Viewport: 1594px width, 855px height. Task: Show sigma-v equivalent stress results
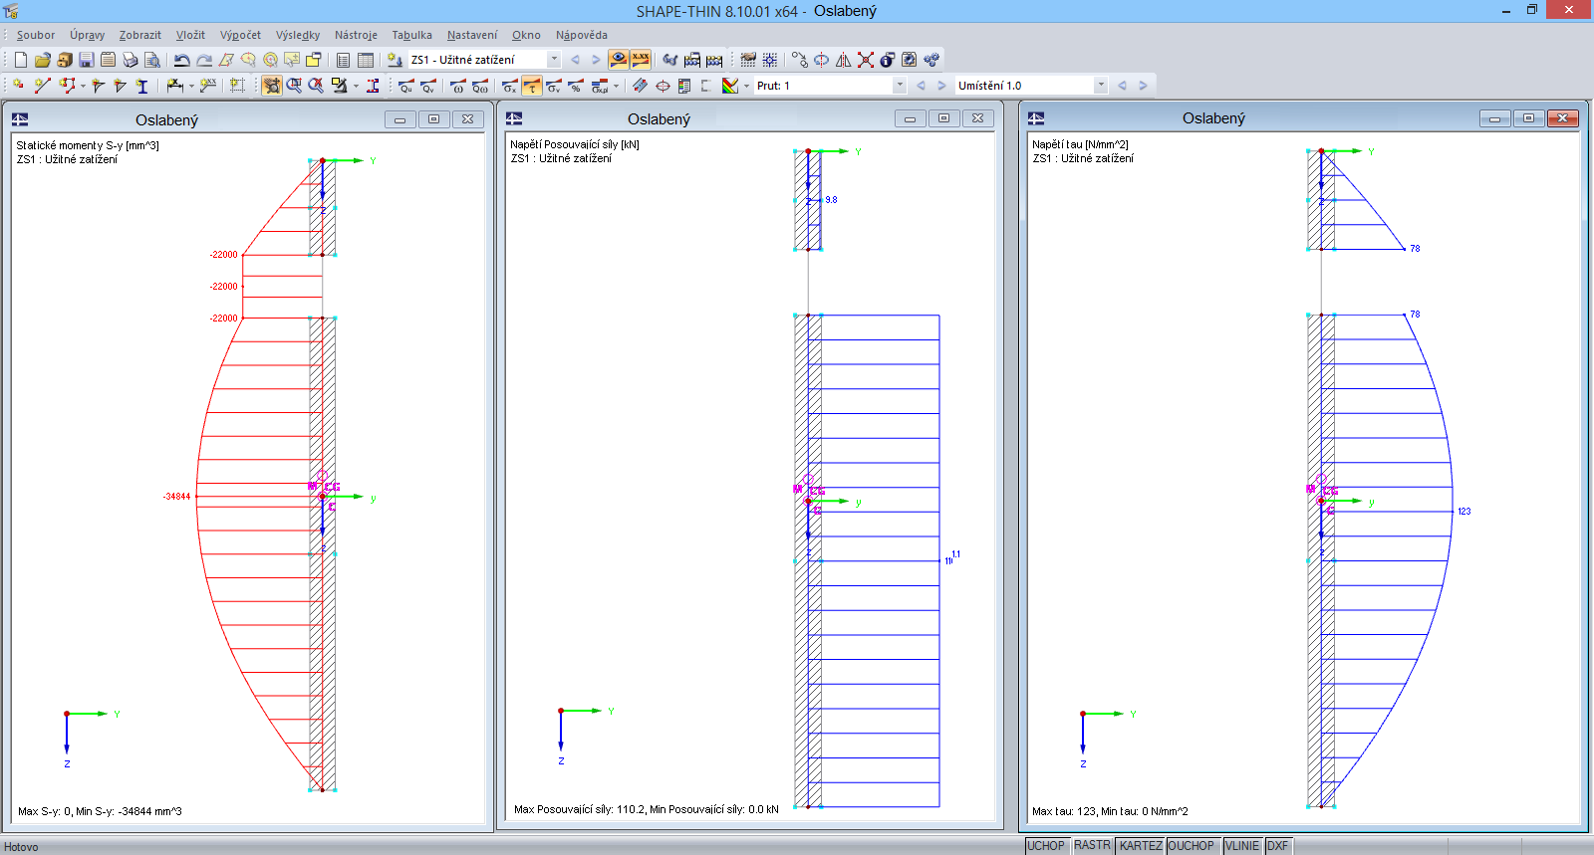click(554, 86)
